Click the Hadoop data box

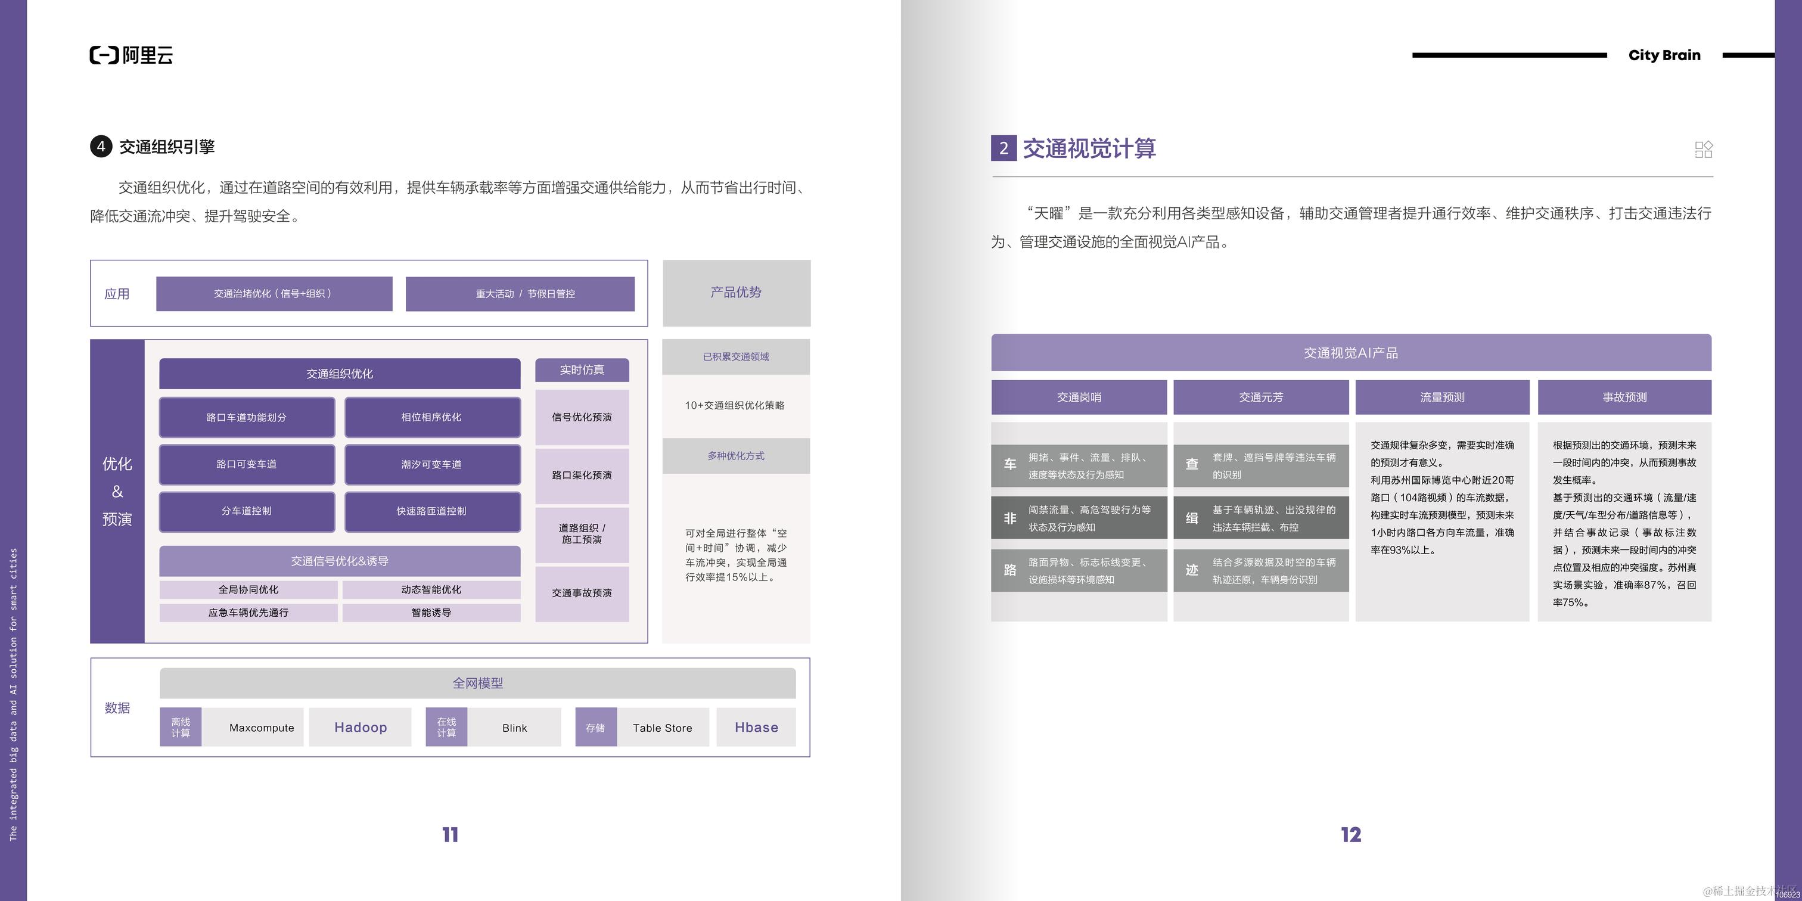click(x=361, y=728)
